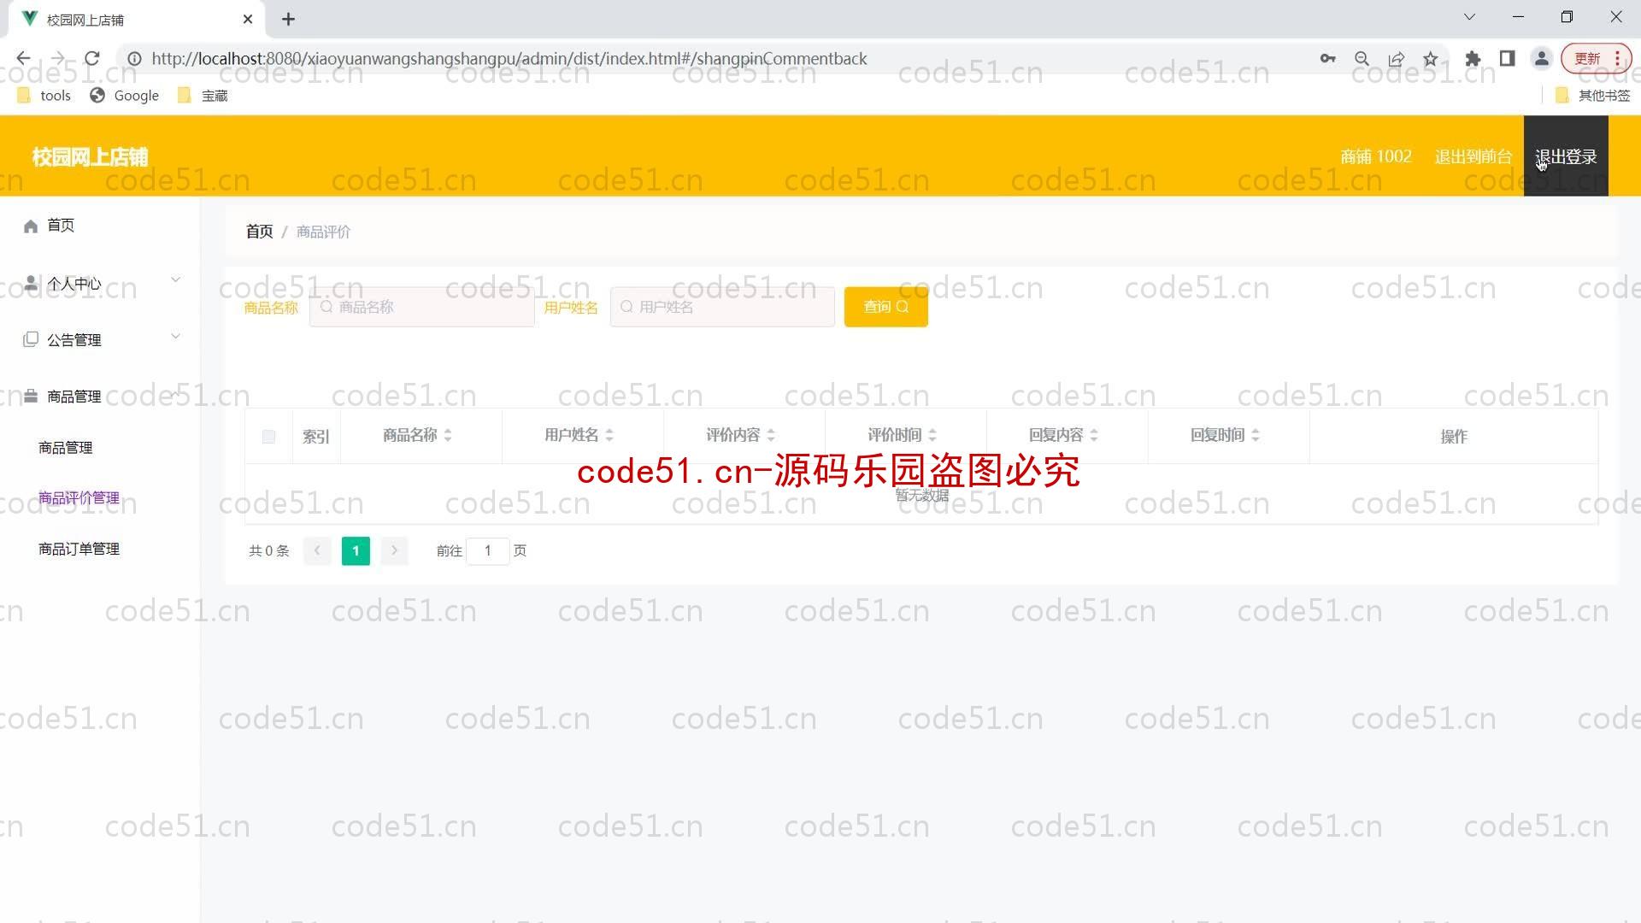Viewport: 1641px width, 923px height.
Task: Click the 更新 browser update button
Action: (x=1587, y=58)
